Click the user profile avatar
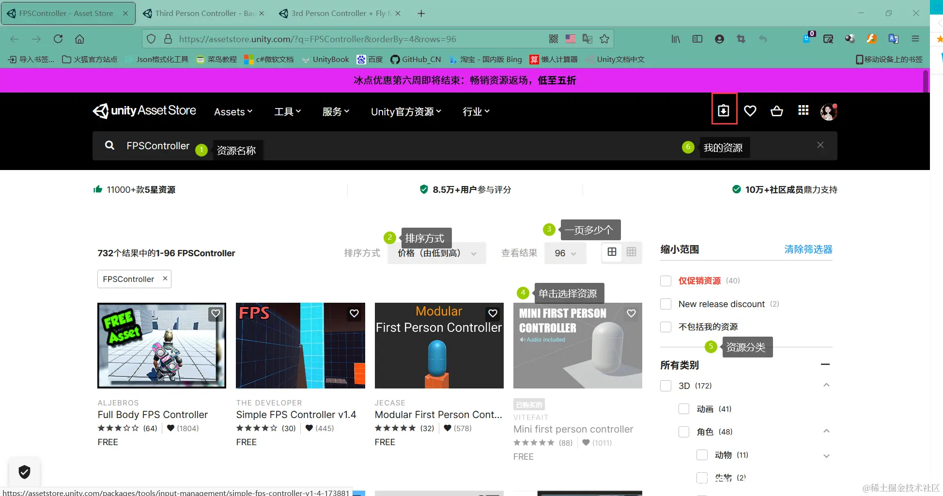 tap(828, 111)
